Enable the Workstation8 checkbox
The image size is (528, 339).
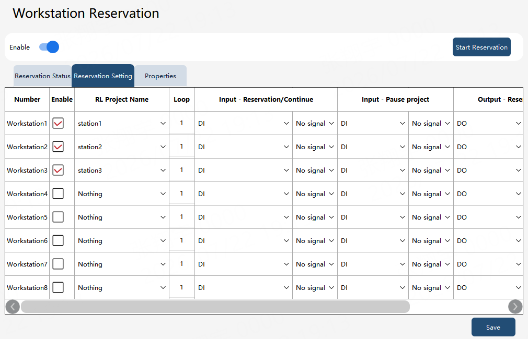(58, 287)
